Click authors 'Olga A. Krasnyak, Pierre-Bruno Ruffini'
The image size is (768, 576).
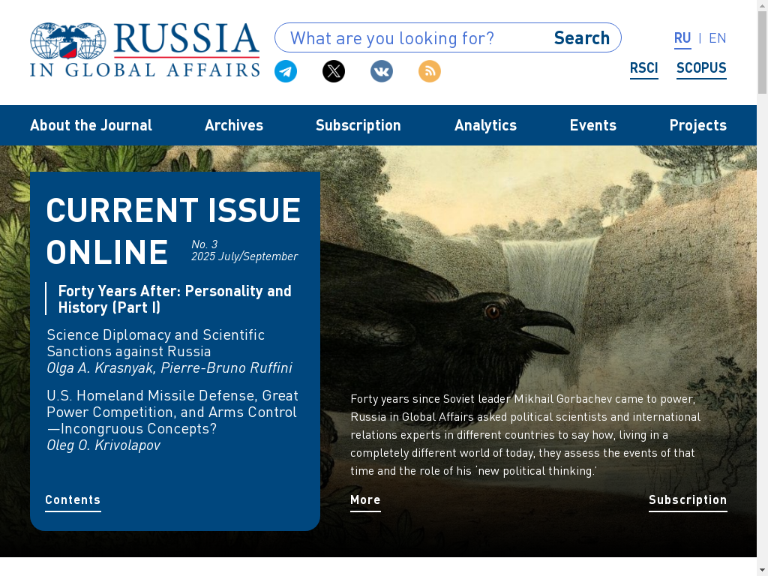point(169,367)
